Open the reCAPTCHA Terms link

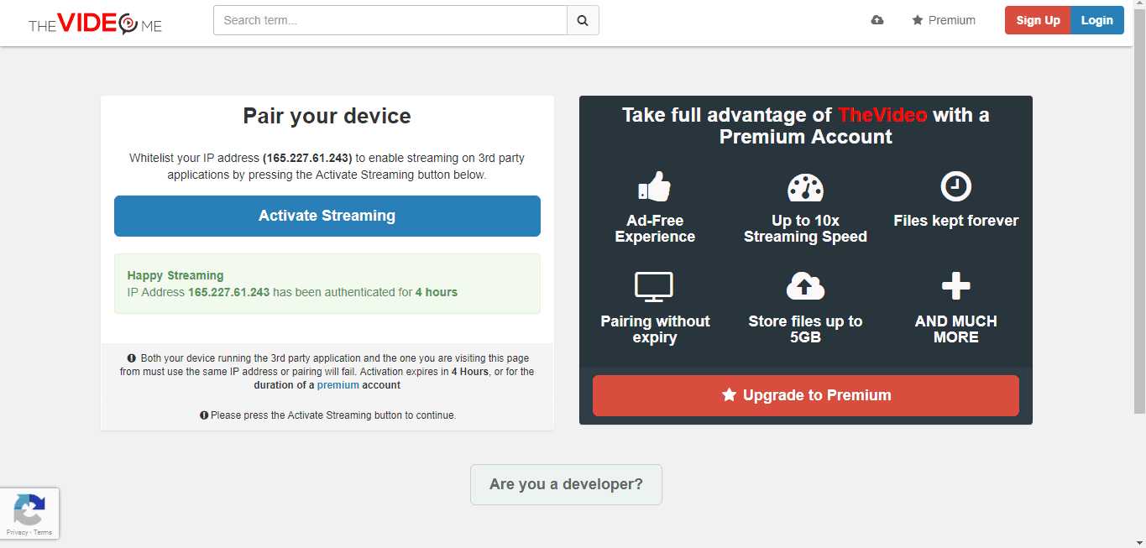click(x=43, y=532)
